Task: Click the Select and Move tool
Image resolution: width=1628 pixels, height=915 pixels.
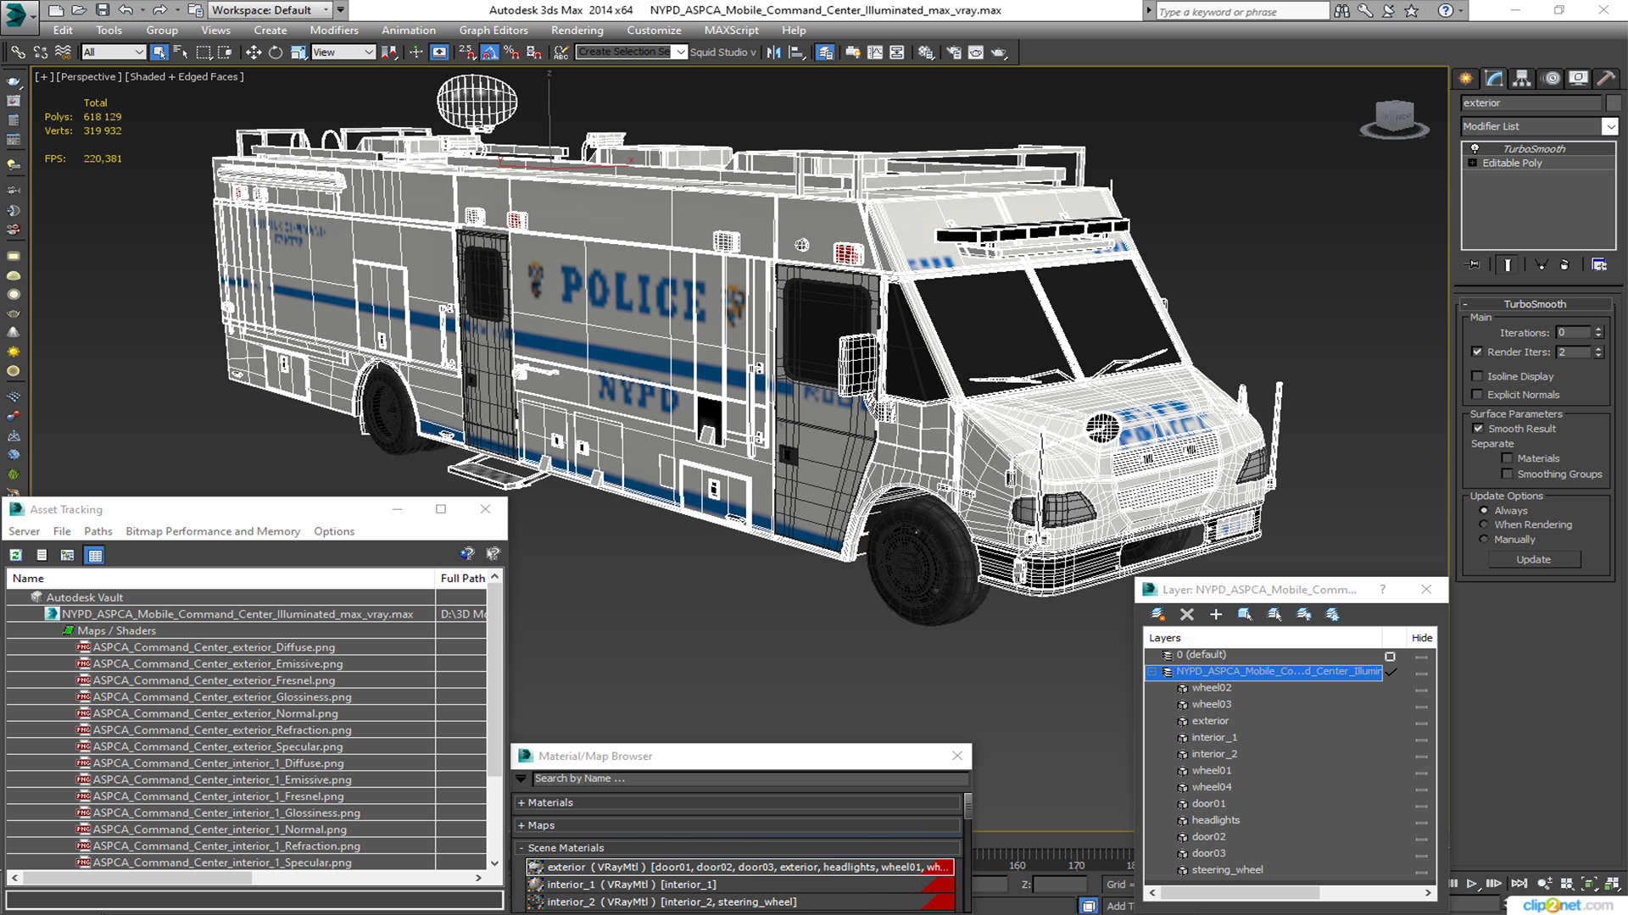Action: click(x=254, y=53)
